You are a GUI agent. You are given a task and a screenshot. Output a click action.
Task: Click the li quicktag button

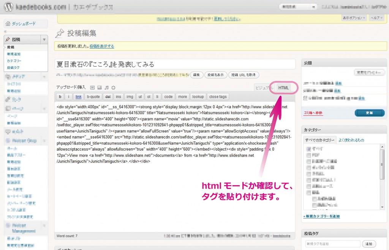point(157,97)
